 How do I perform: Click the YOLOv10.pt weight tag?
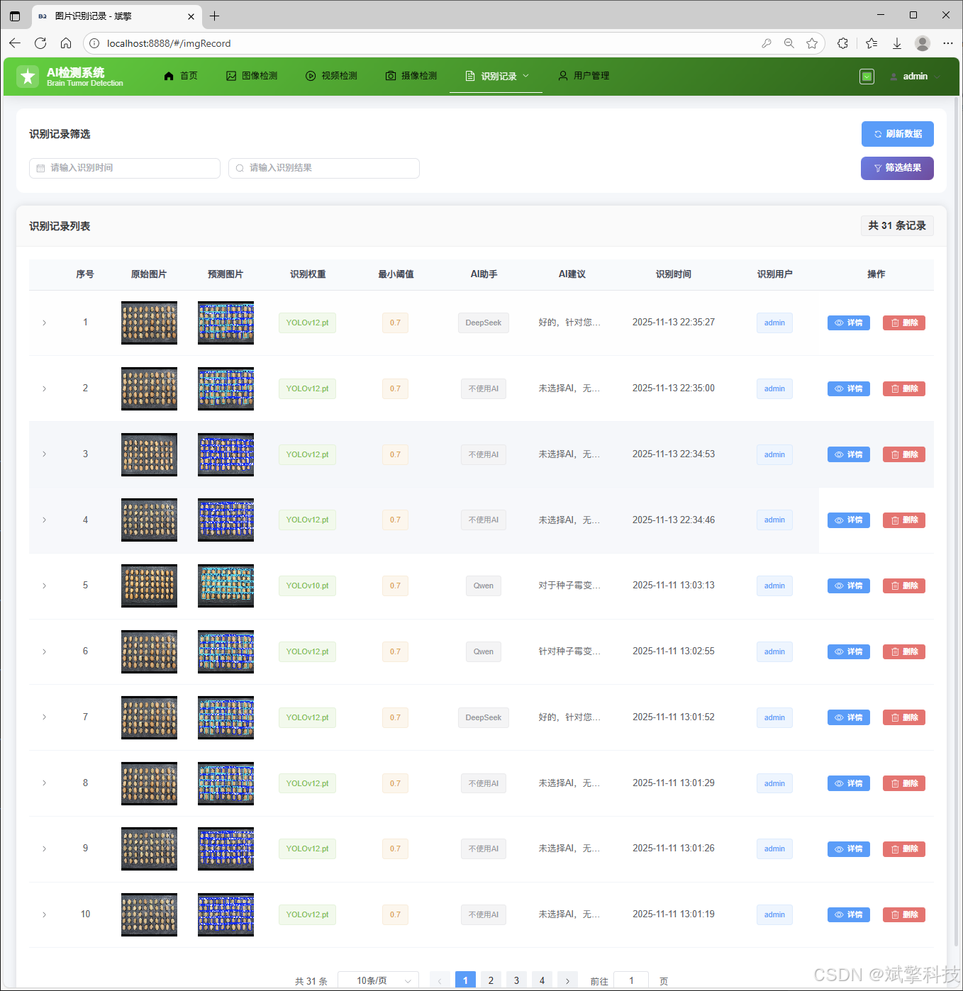pos(307,586)
